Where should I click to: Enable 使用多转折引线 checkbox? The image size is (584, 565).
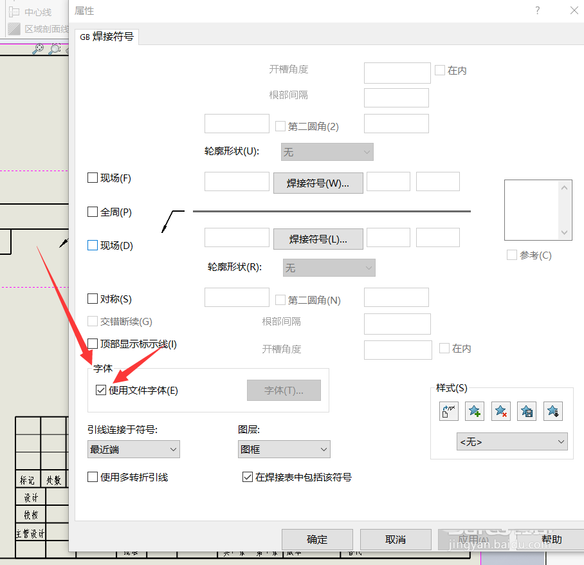click(x=93, y=477)
